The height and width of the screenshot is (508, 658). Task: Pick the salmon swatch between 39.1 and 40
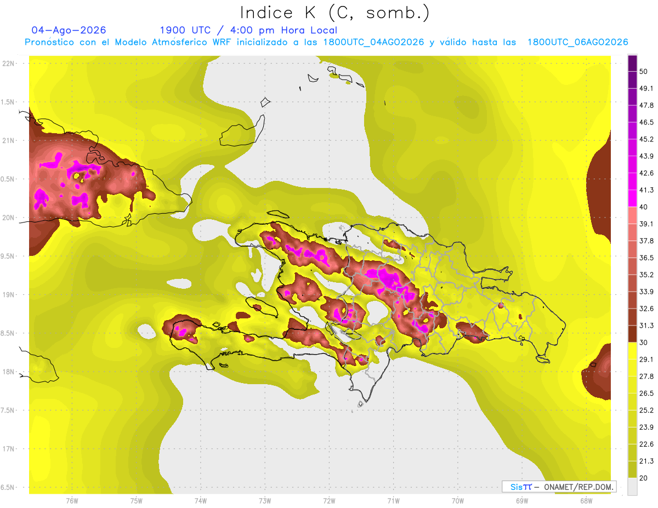pos(632,215)
